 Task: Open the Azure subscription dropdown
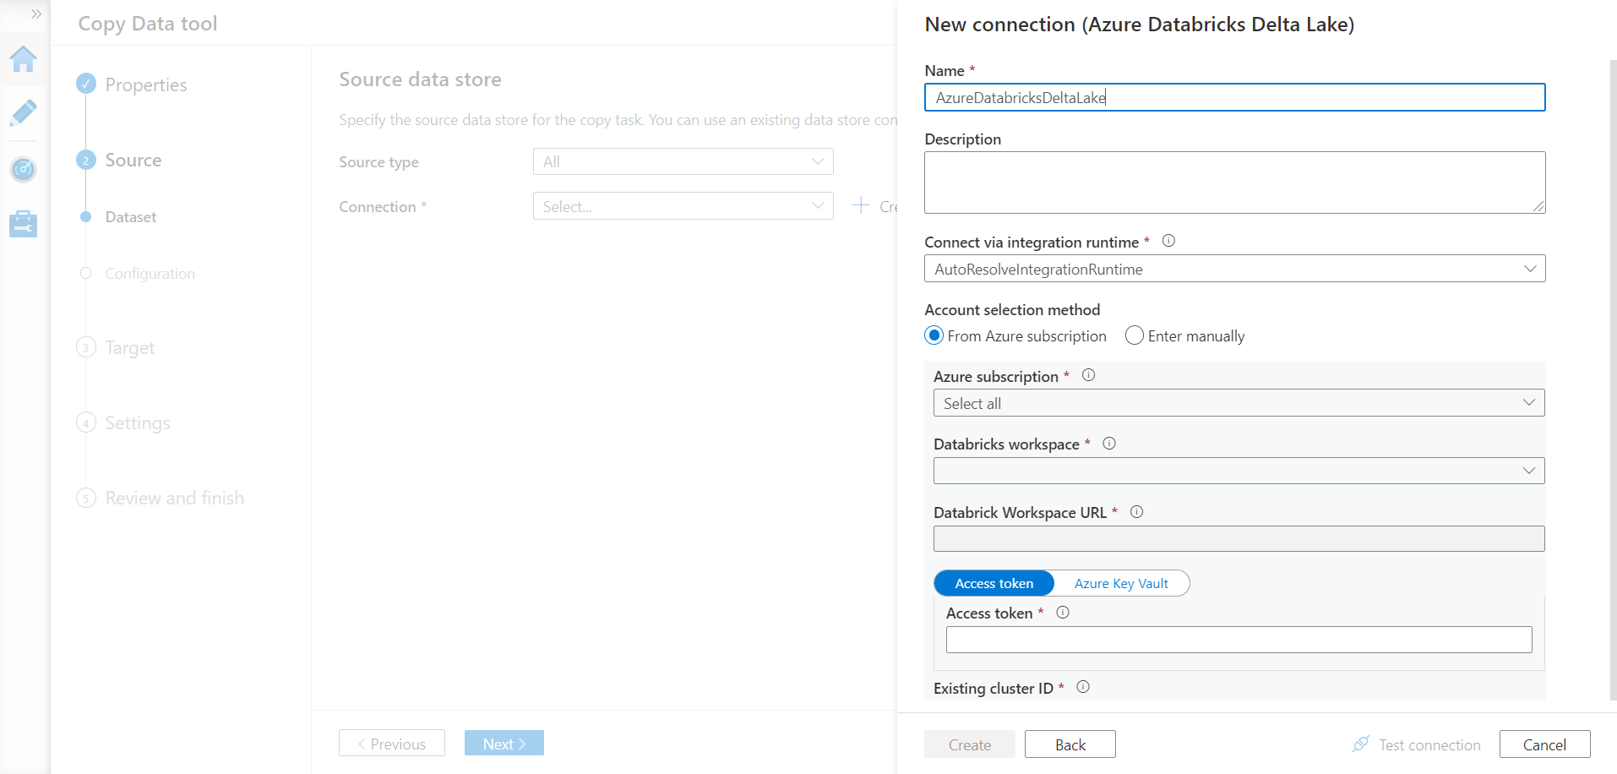[x=1239, y=403]
